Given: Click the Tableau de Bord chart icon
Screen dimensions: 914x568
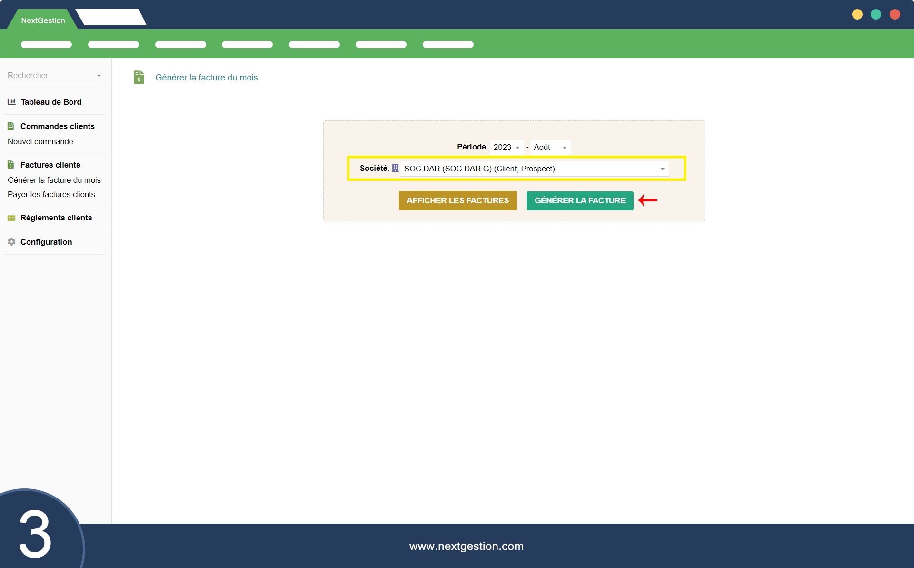Looking at the screenshot, I should pos(11,101).
